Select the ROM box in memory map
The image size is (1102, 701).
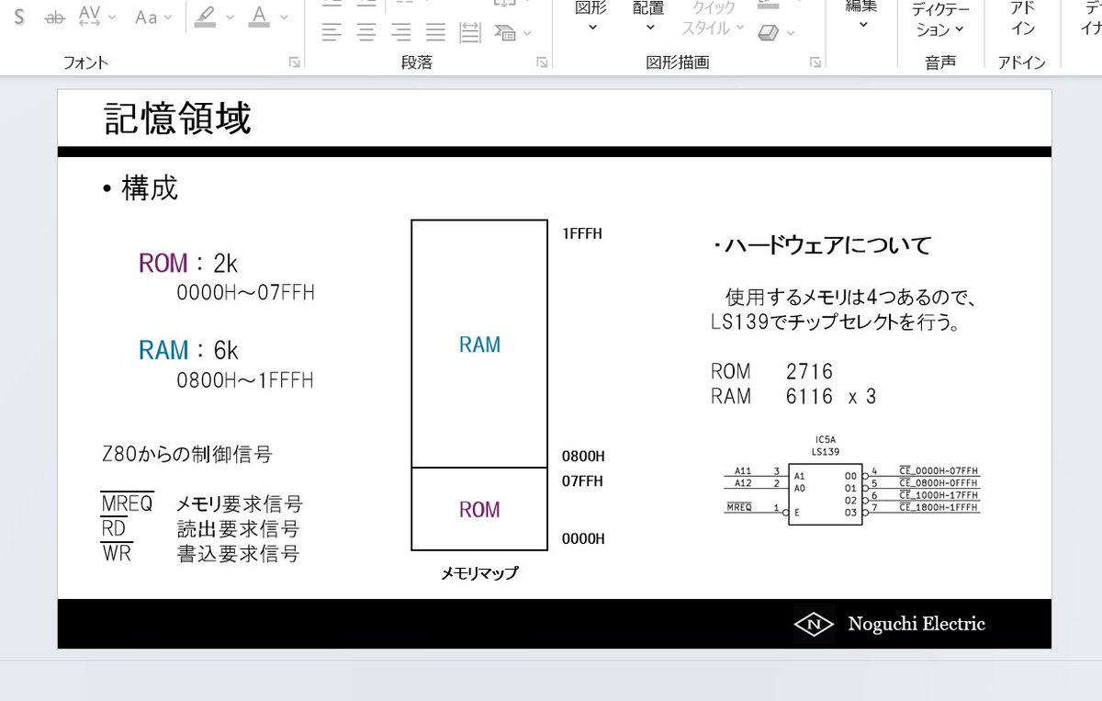pos(479,510)
